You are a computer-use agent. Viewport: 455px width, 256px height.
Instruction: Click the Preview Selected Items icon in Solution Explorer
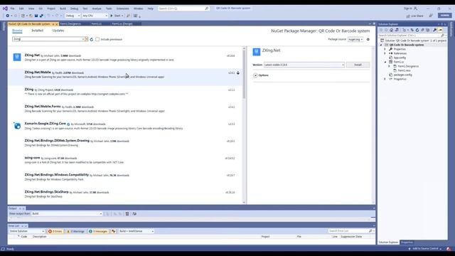[440, 30]
